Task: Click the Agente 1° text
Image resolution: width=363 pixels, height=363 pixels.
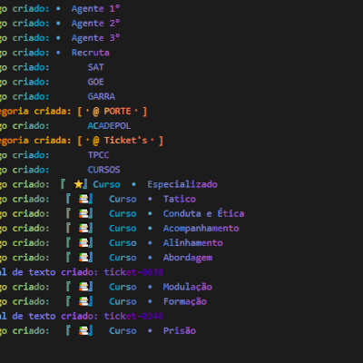Action: (95, 9)
